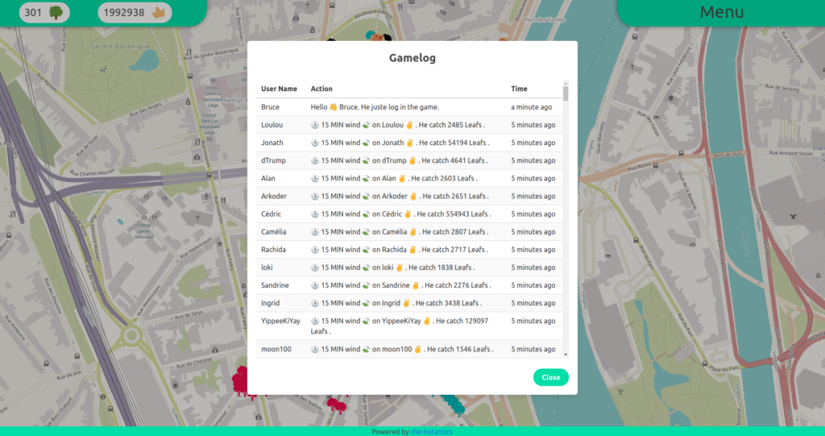
Task: Click the victory hand icon in dTrump's row
Action: click(412, 160)
